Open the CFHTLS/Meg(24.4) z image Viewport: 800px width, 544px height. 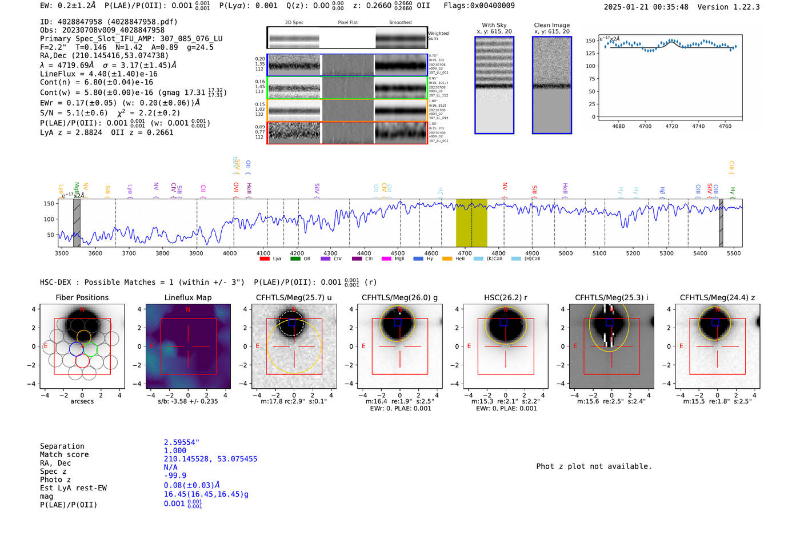pyautogui.click(x=718, y=346)
